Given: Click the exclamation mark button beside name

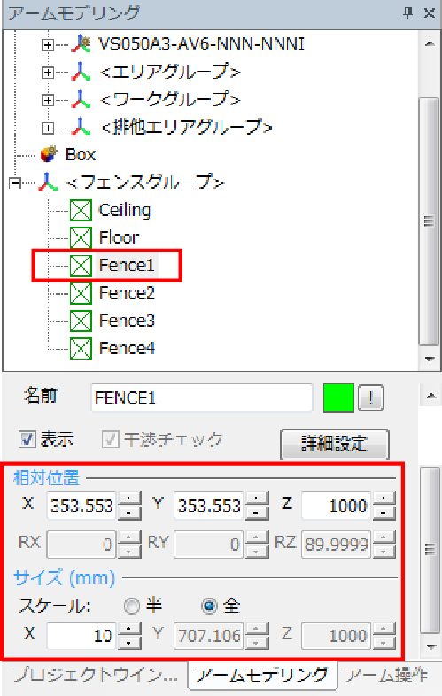Looking at the screenshot, I should coord(370,398).
